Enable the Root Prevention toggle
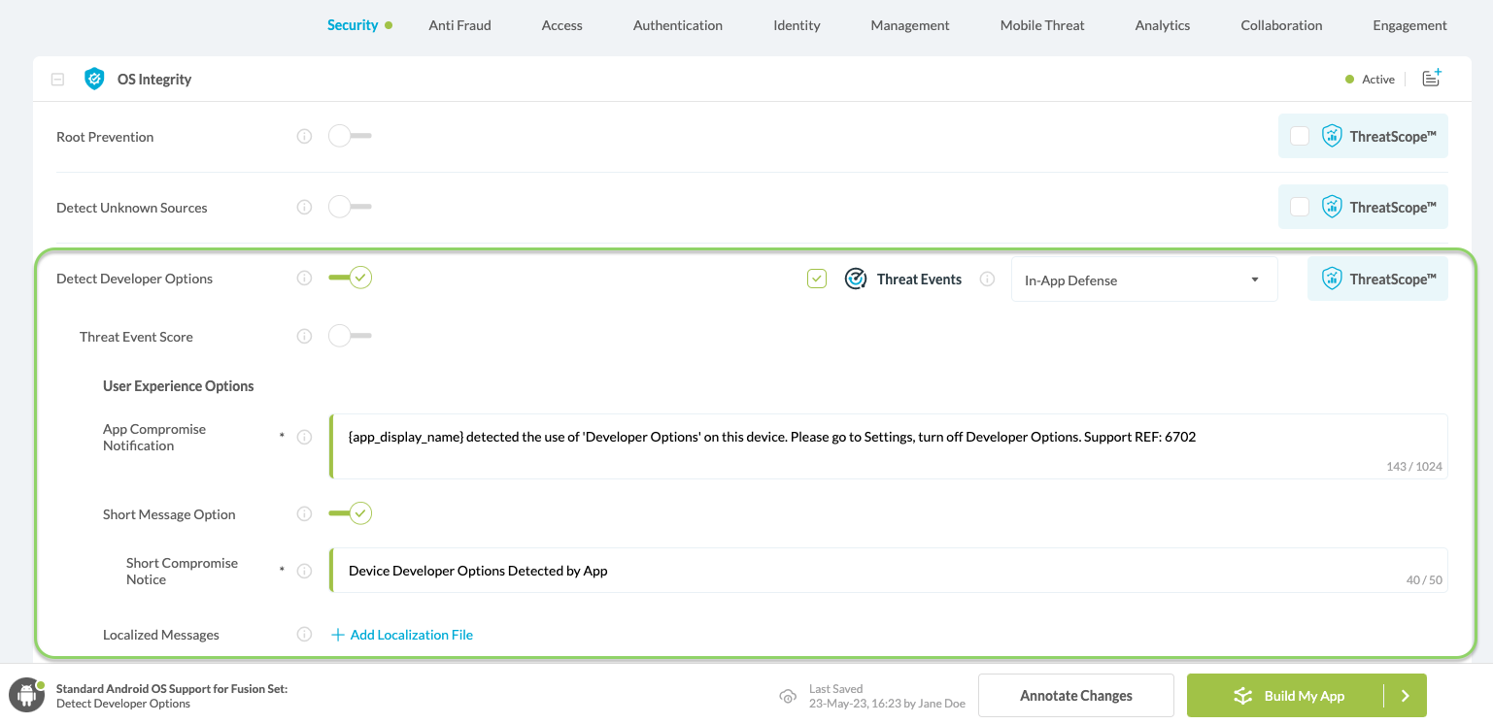 click(x=349, y=137)
